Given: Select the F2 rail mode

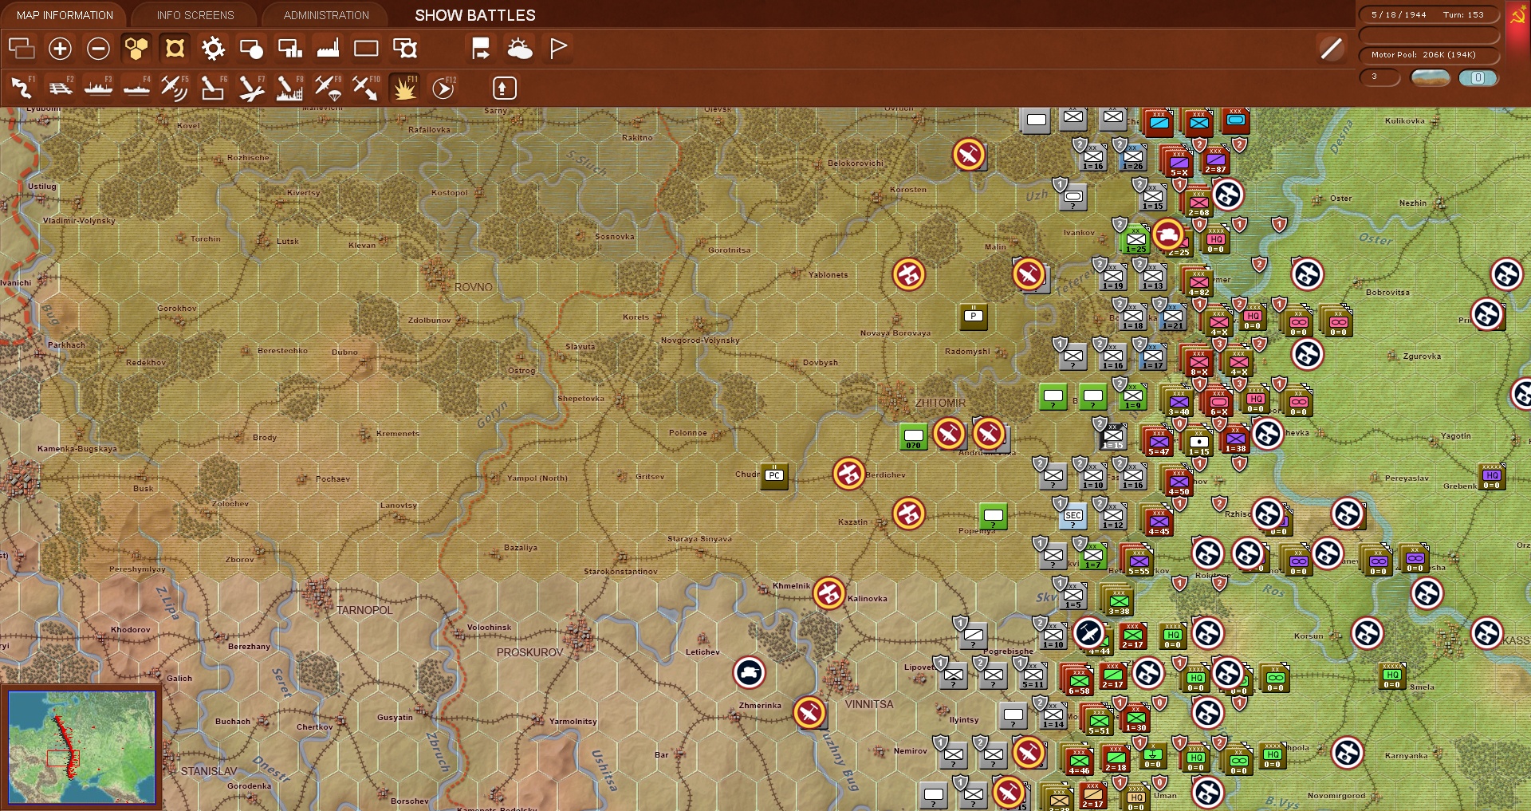Looking at the screenshot, I should coord(60,88).
